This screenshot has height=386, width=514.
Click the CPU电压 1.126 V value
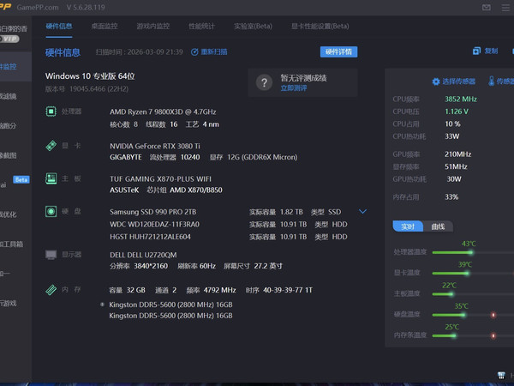[457, 112]
